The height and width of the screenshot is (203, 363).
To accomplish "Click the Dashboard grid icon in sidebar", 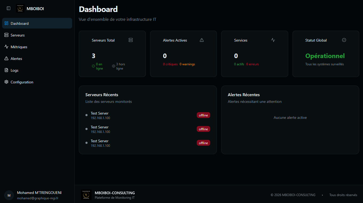I will point(6,23).
